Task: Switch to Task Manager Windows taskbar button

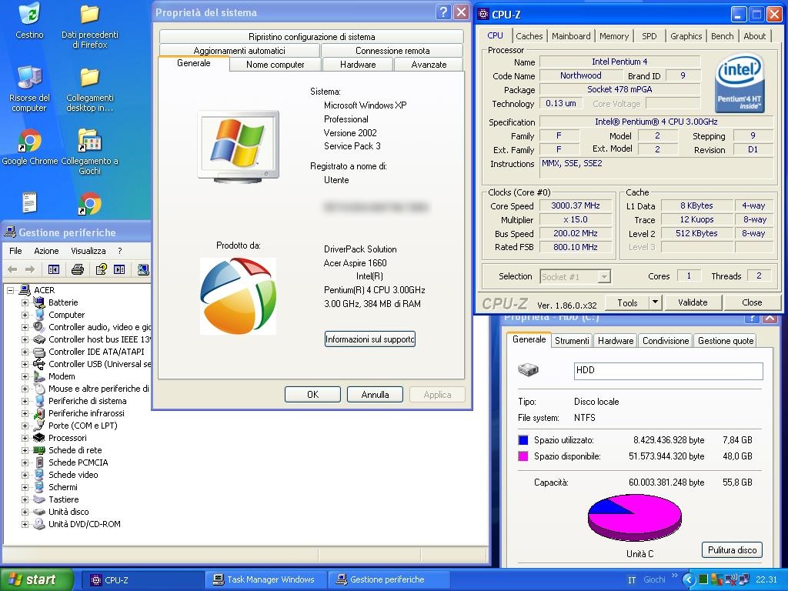Action: click(265, 579)
